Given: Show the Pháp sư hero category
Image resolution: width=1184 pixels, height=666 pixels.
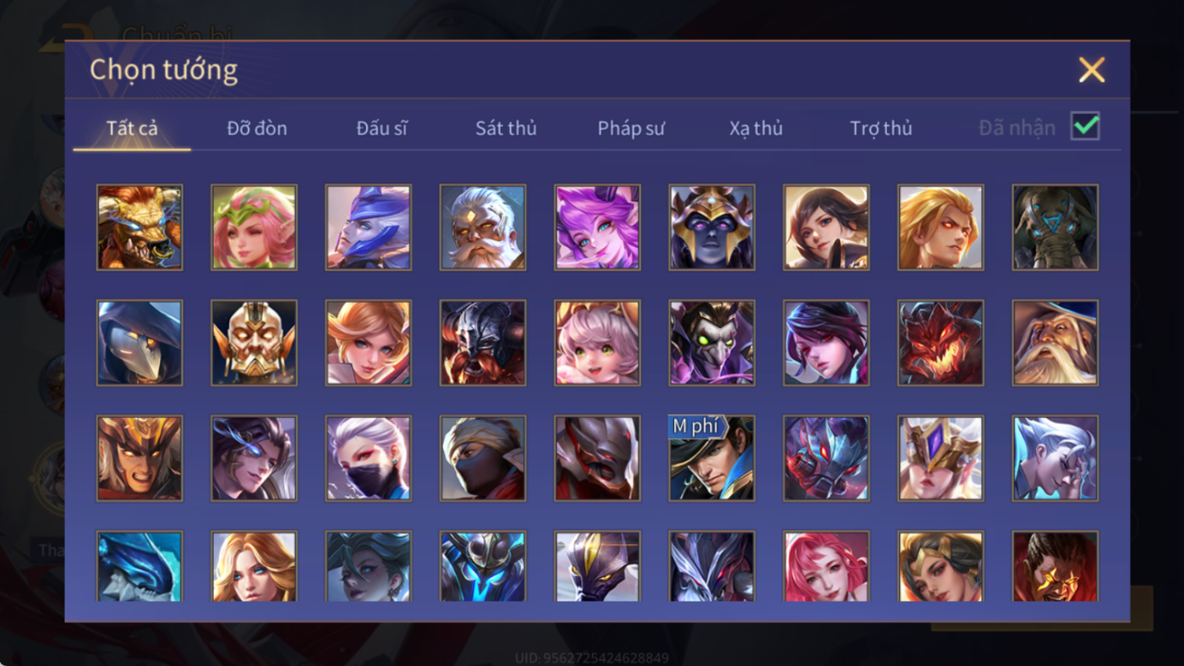Looking at the screenshot, I should [x=631, y=129].
